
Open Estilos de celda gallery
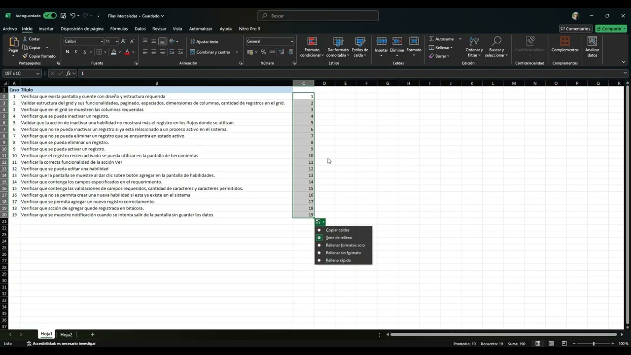pos(360,47)
